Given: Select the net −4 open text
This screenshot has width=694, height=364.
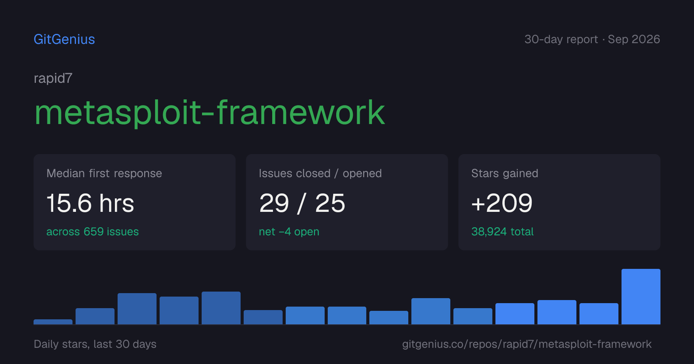Looking at the screenshot, I should point(289,231).
